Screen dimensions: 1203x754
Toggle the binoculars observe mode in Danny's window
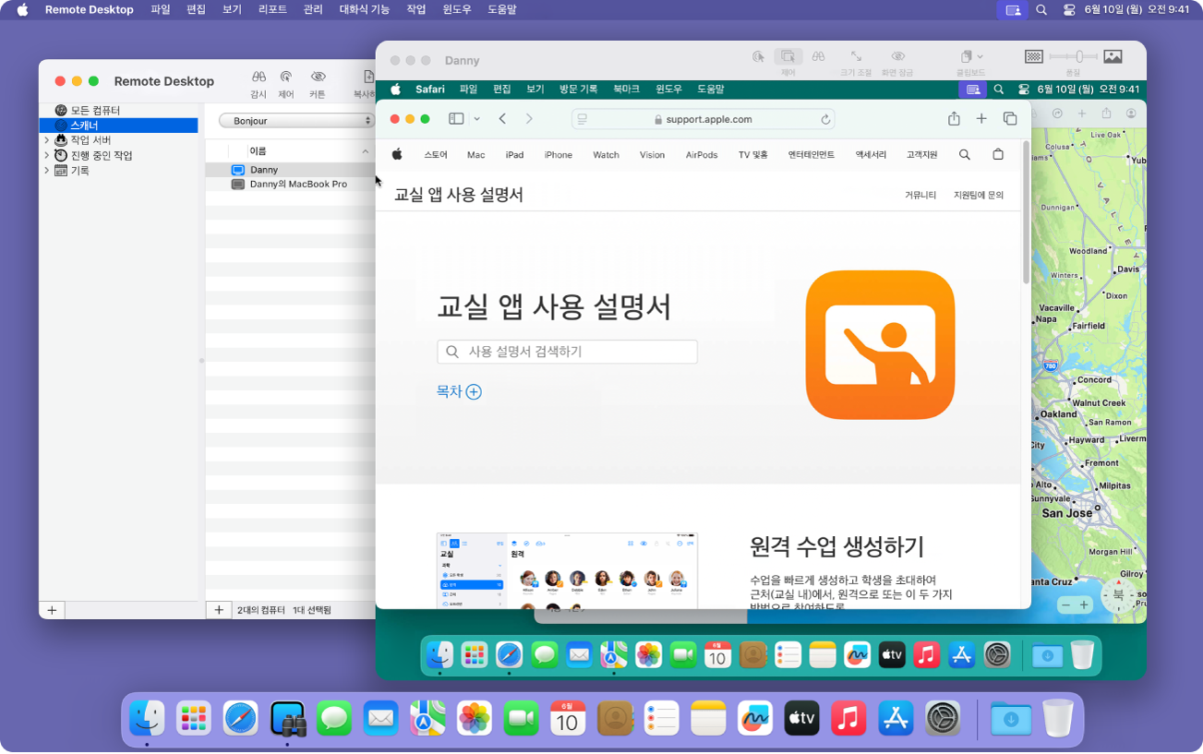tap(818, 56)
